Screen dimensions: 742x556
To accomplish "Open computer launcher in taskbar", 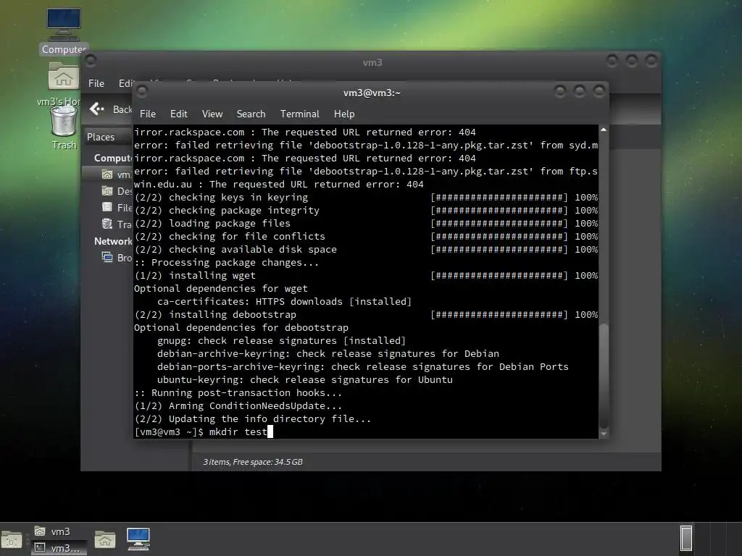I will point(138,539).
